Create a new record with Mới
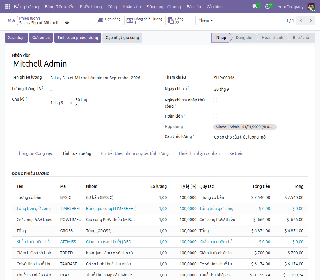320x280 pixels. click(11, 20)
